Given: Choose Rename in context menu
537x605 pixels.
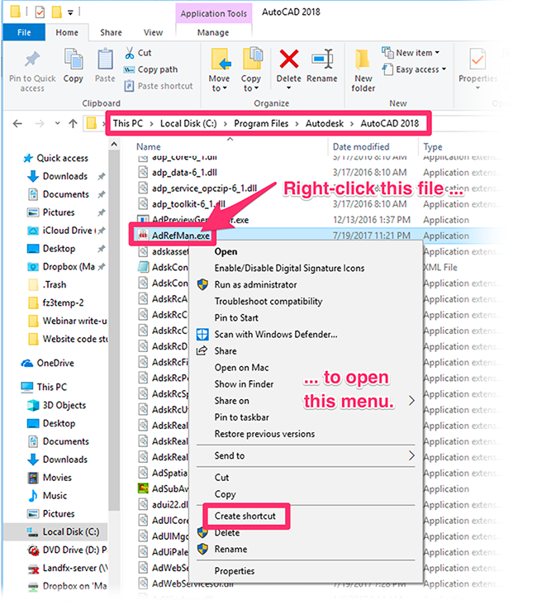Looking at the screenshot, I should tap(230, 549).
